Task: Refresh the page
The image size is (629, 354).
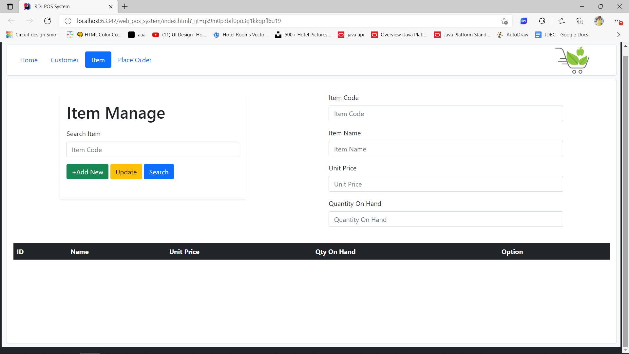Action: [x=48, y=21]
